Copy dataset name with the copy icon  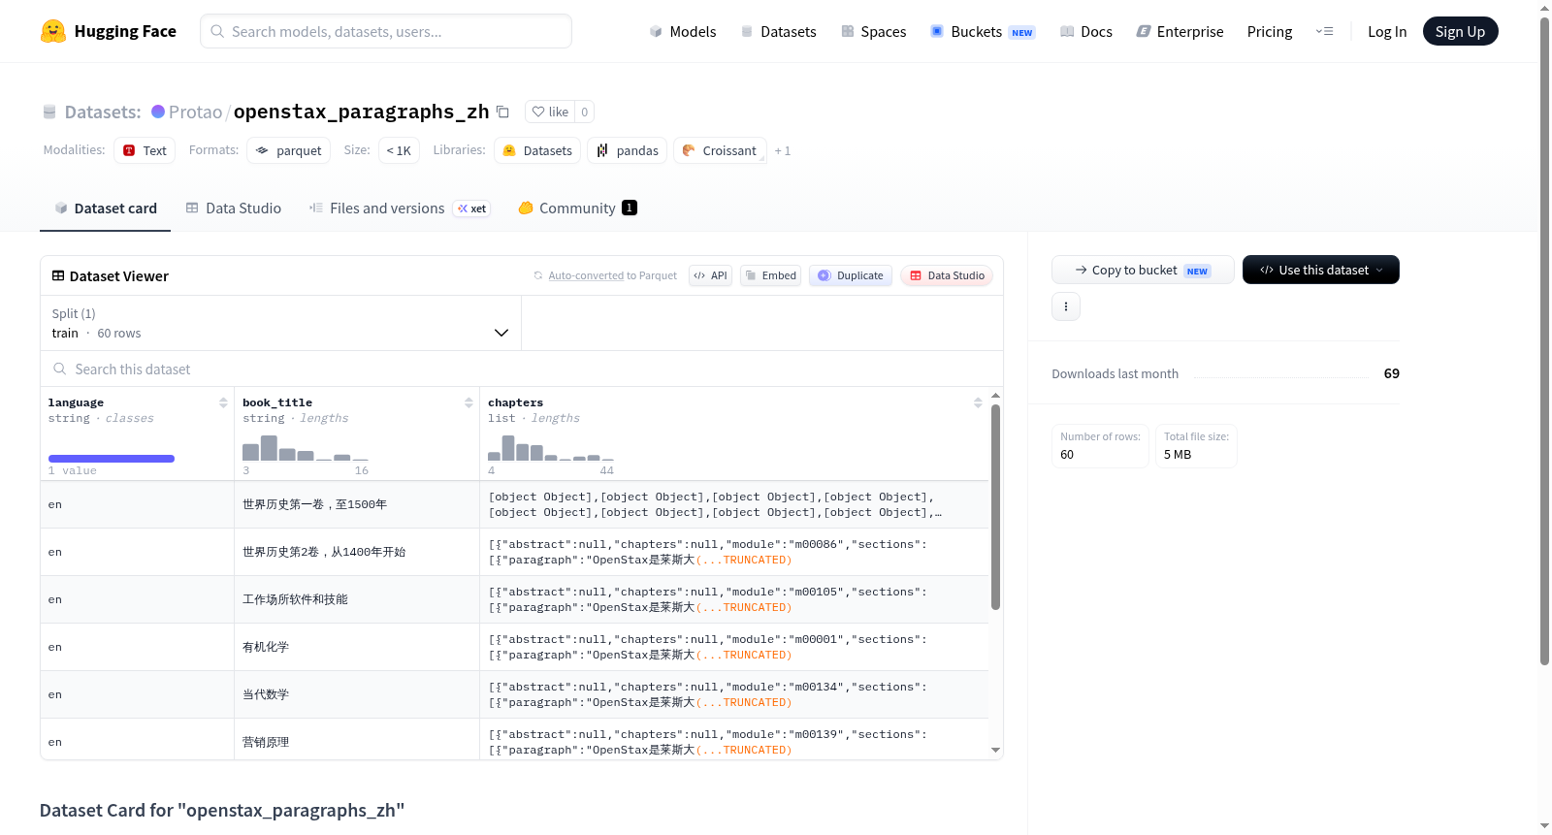[502, 112]
